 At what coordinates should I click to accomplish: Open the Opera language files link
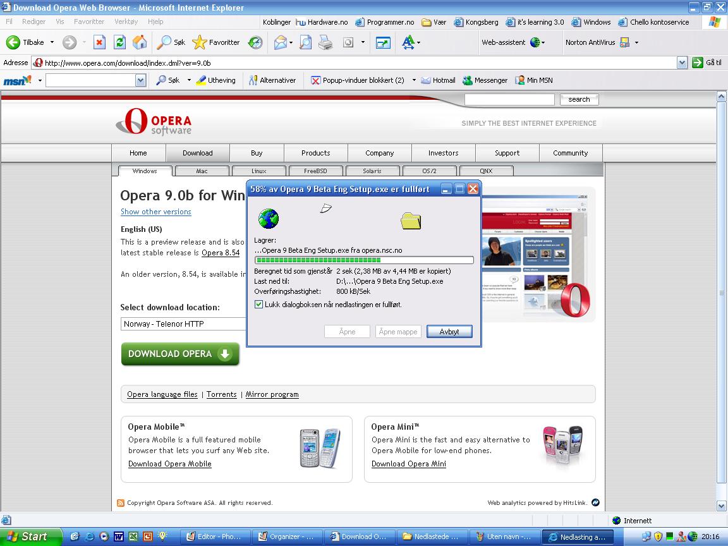tap(162, 394)
